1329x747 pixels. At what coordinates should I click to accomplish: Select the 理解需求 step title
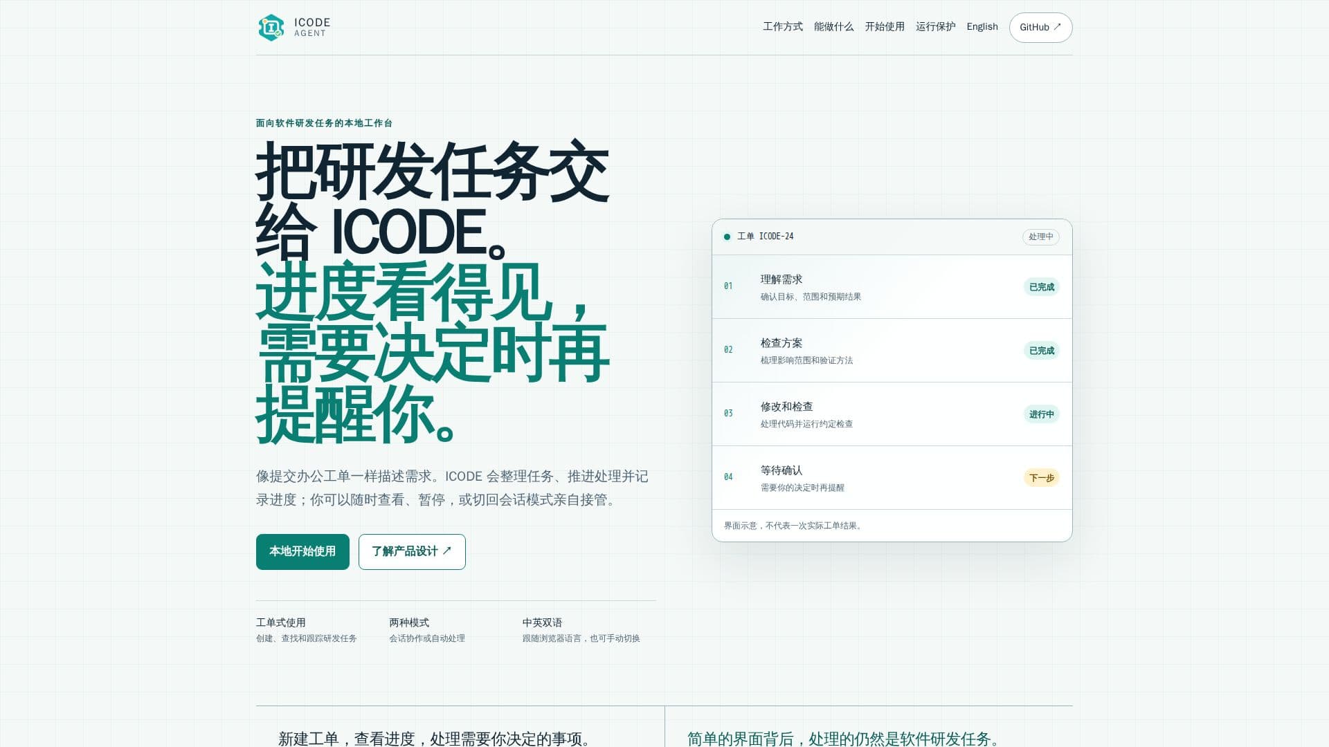pyautogui.click(x=781, y=279)
